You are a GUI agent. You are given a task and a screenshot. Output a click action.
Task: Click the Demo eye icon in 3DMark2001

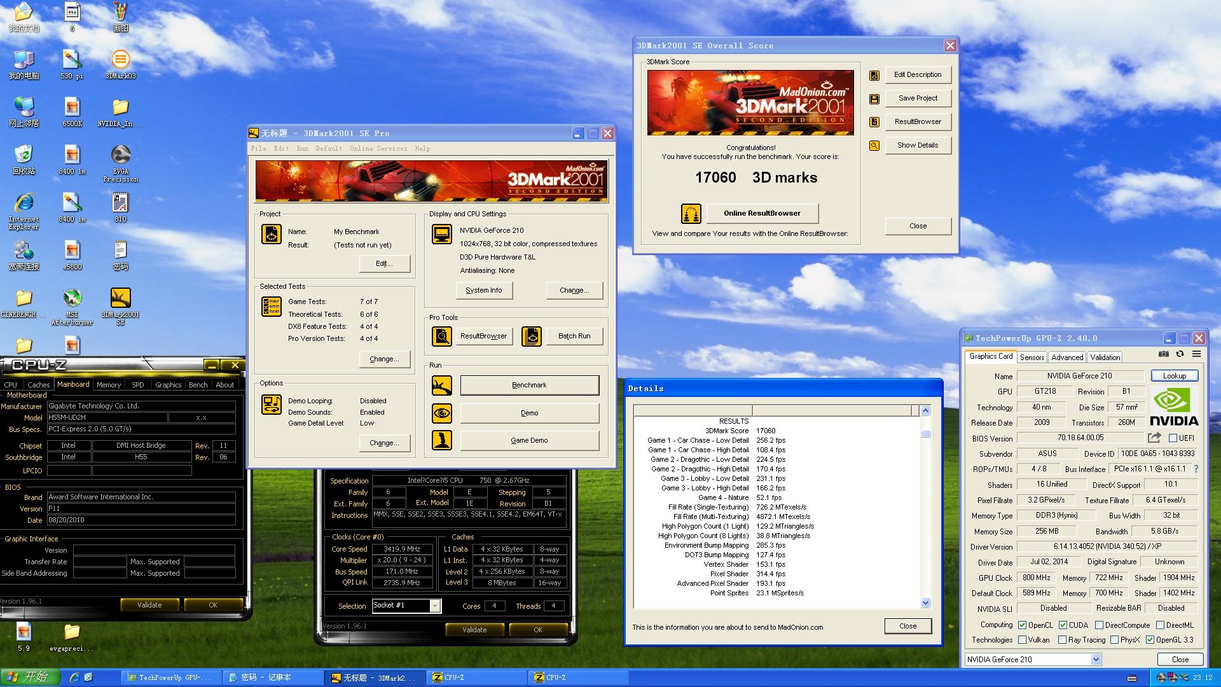[x=442, y=413]
